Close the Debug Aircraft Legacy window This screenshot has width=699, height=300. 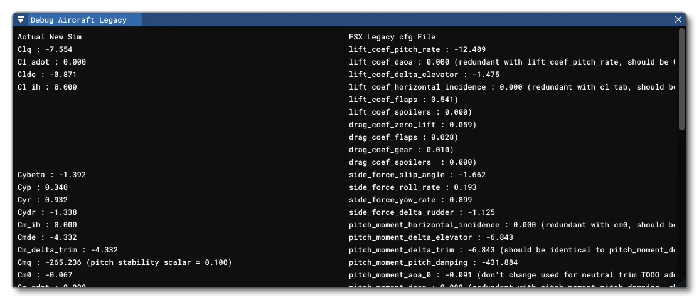(x=678, y=19)
